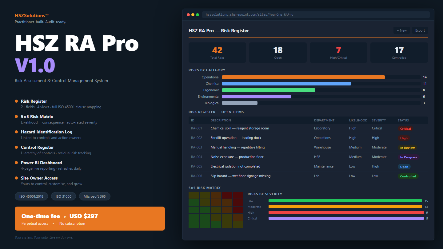Click the HSE department cell
The image size is (443, 249).
click(x=317, y=157)
